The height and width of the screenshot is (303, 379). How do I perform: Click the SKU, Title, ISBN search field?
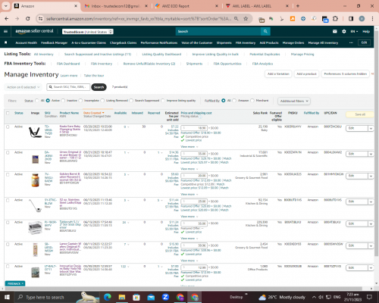coord(68,87)
